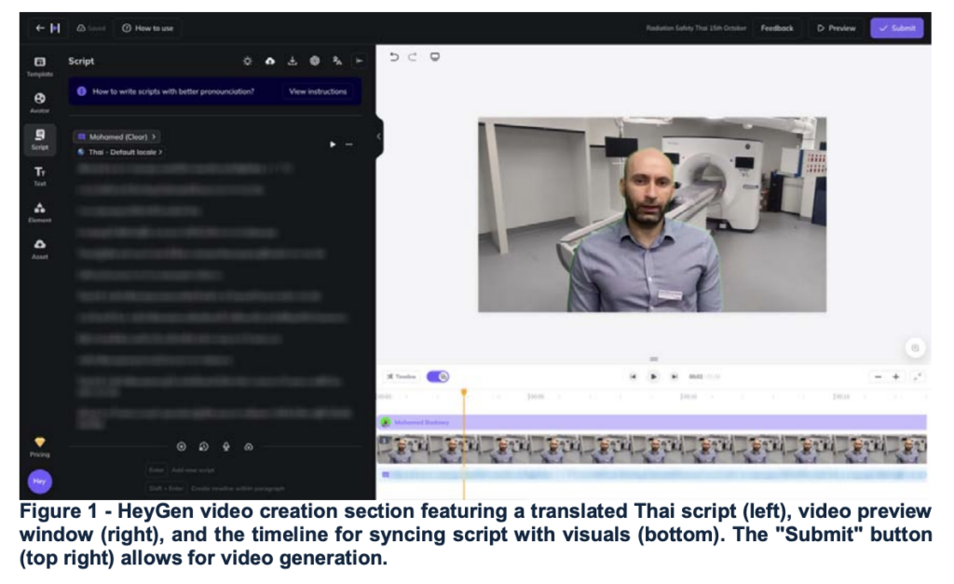Click the script download icon
Screen dimensions: 954x584
click(x=292, y=61)
